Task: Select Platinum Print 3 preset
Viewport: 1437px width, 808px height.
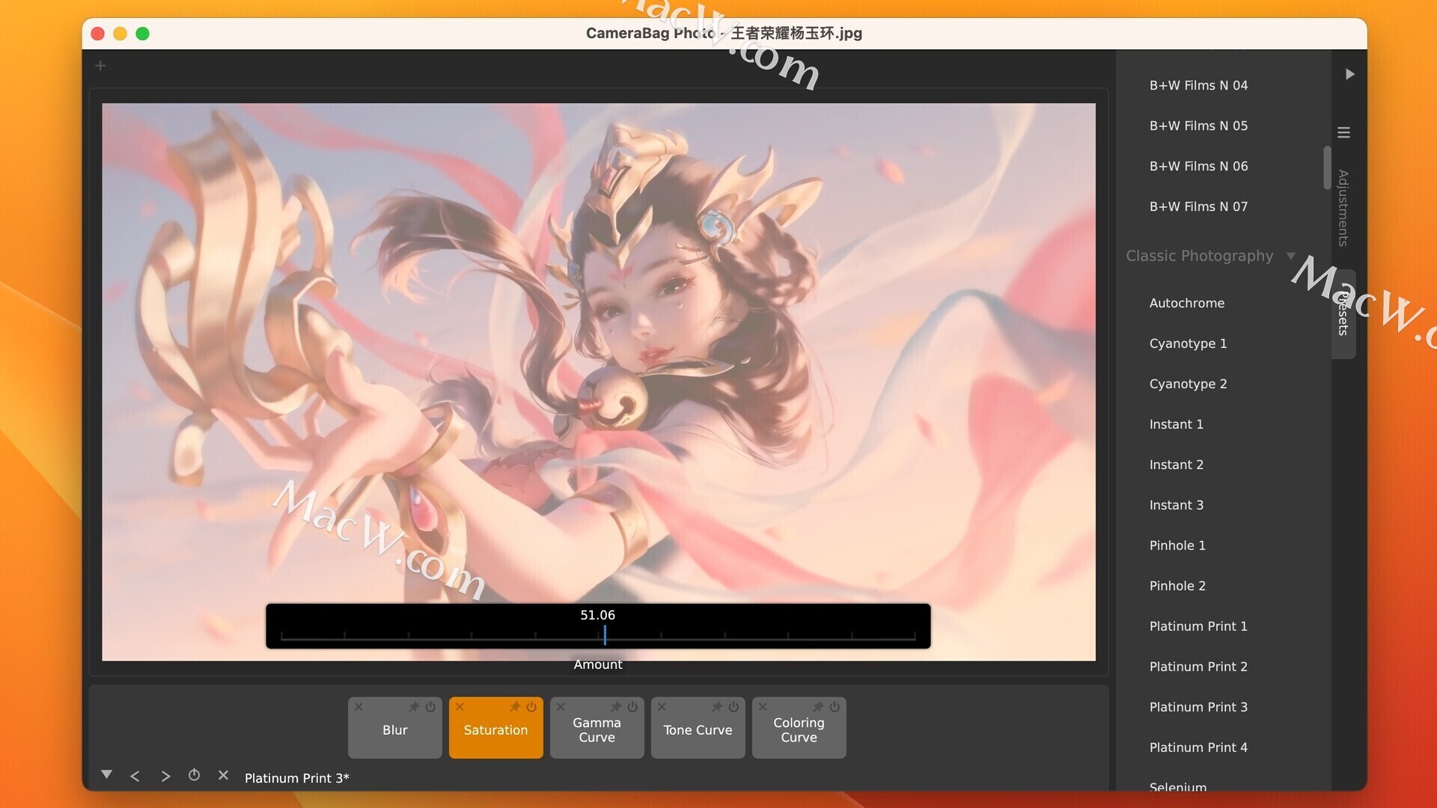Action: (x=1198, y=706)
